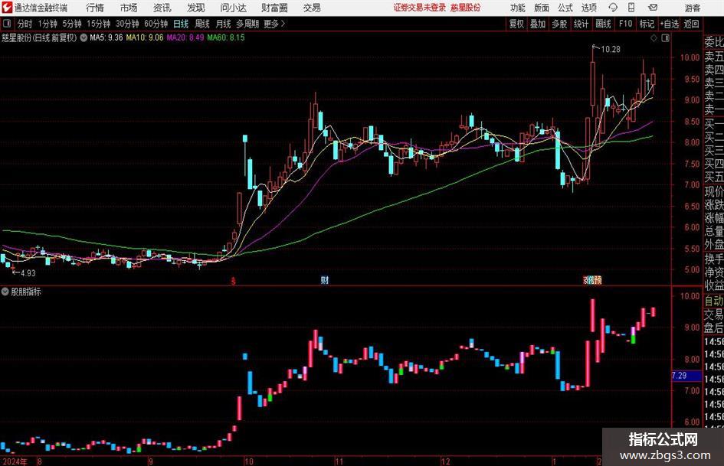Click the 慈星股份(日线 前复权) chart title
Viewport: 724px width, 466px height.
39,37
